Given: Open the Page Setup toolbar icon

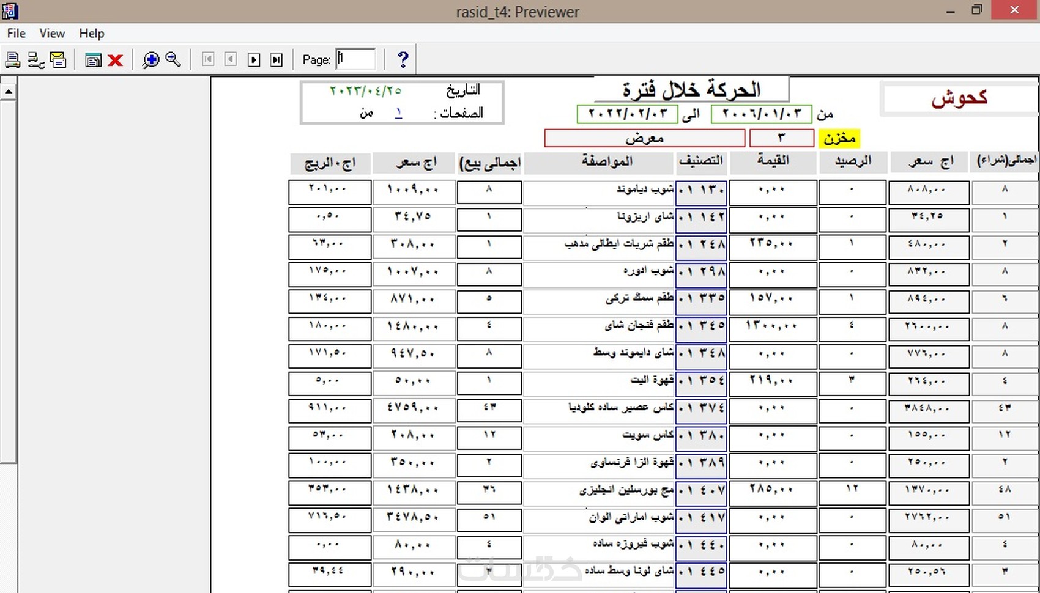Looking at the screenshot, I should 36,59.
